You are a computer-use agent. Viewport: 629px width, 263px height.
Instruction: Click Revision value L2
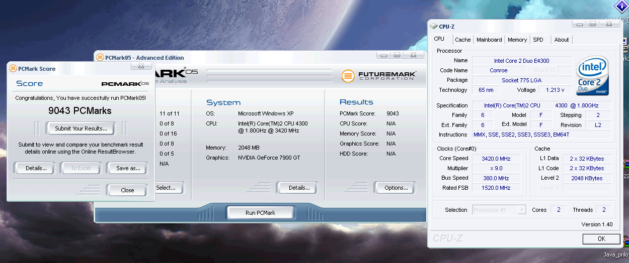(x=597, y=125)
